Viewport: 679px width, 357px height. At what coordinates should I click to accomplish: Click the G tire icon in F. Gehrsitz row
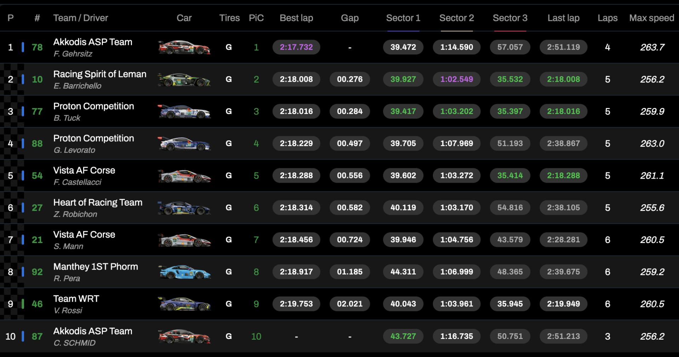229,47
